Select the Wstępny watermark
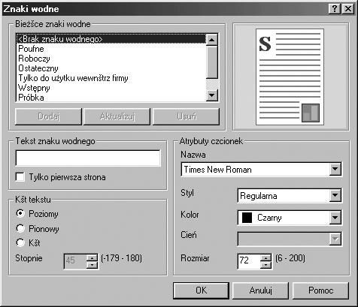Image resolution: width=358 pixels, height=307 pixels. click(111, 88)
